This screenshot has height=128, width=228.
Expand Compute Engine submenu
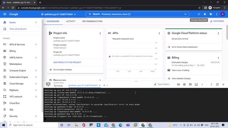(x=36, y=70)
